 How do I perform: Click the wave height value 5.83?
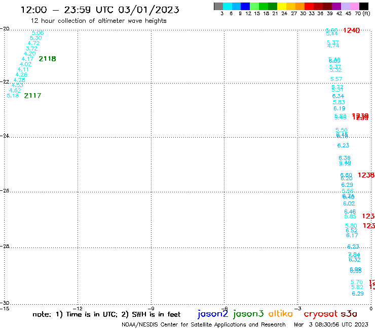(x=339, y=103)
